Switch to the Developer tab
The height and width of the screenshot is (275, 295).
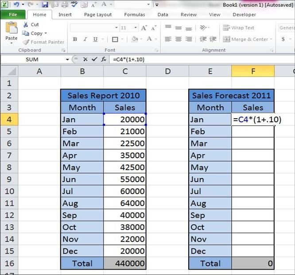pos(244,15)
